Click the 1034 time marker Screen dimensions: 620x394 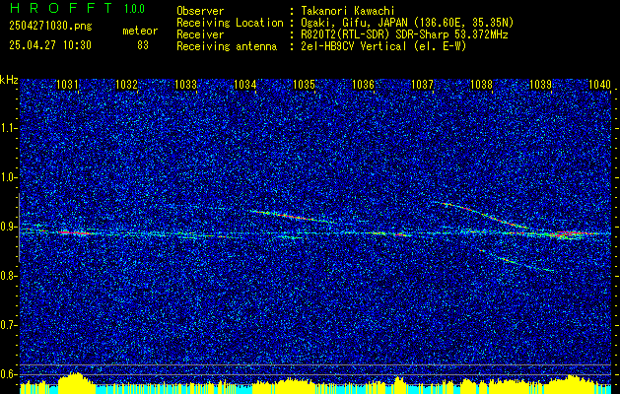coord(244,84)
